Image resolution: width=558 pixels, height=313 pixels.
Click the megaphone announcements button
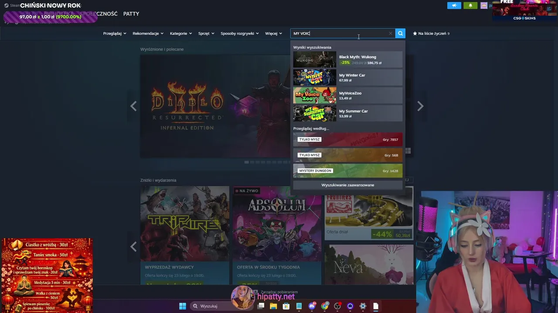click(454, 6)
